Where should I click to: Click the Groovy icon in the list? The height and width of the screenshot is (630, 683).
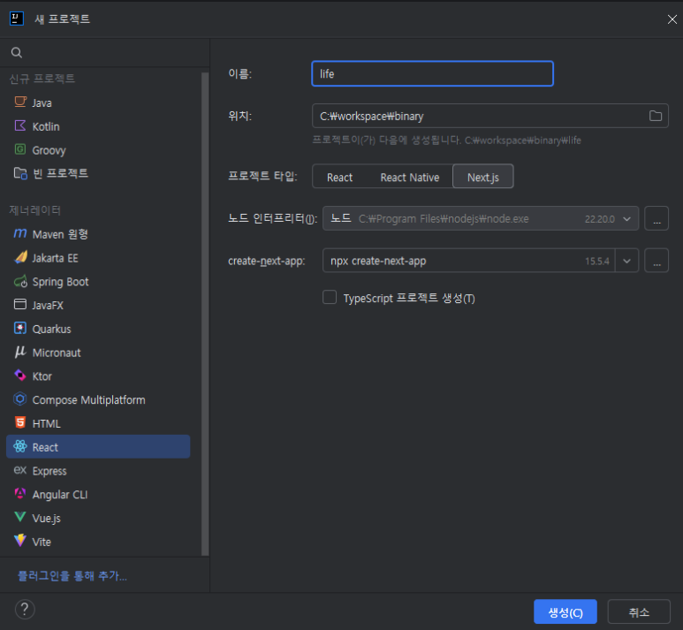[20, 149]
